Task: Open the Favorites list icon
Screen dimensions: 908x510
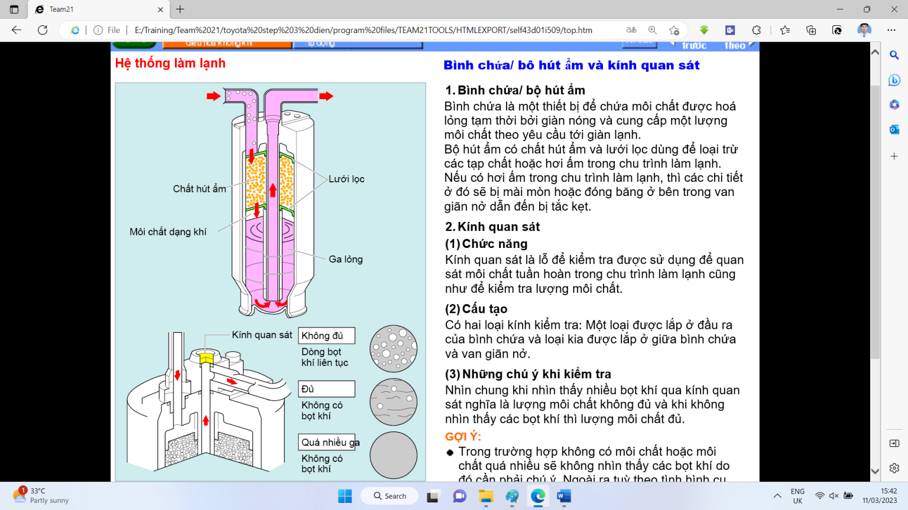Action: [784, 30]
